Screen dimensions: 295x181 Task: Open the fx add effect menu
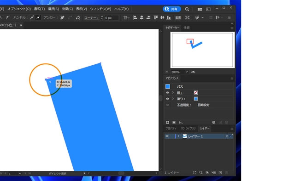(x=180, y=122)
